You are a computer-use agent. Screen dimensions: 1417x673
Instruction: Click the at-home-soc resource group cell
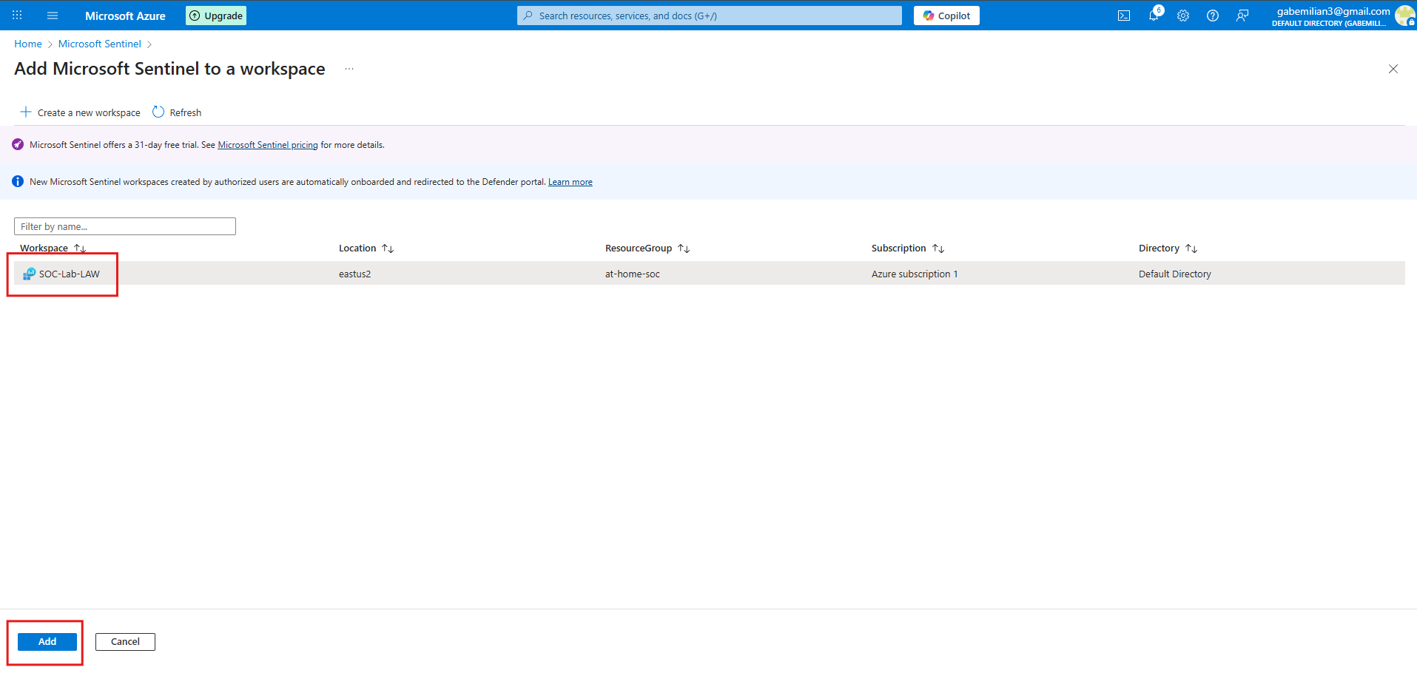pos(633,274)
